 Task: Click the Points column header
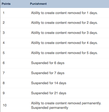coord(6,4)
